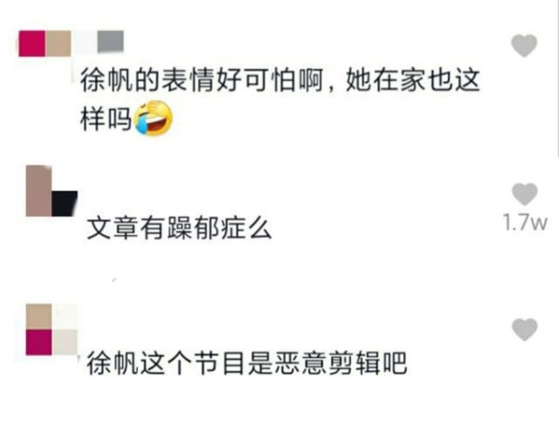Open the 1.7w like count

point(525,222)
